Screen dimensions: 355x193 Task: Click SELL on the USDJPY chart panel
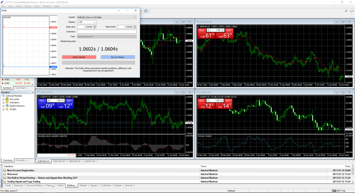tap(201, 101)
